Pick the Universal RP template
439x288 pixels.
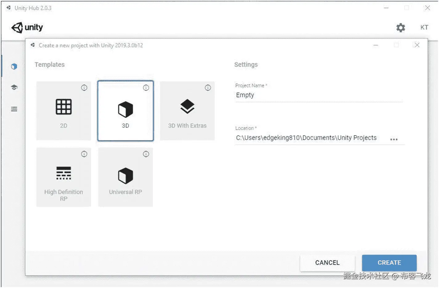click(125, 177)
